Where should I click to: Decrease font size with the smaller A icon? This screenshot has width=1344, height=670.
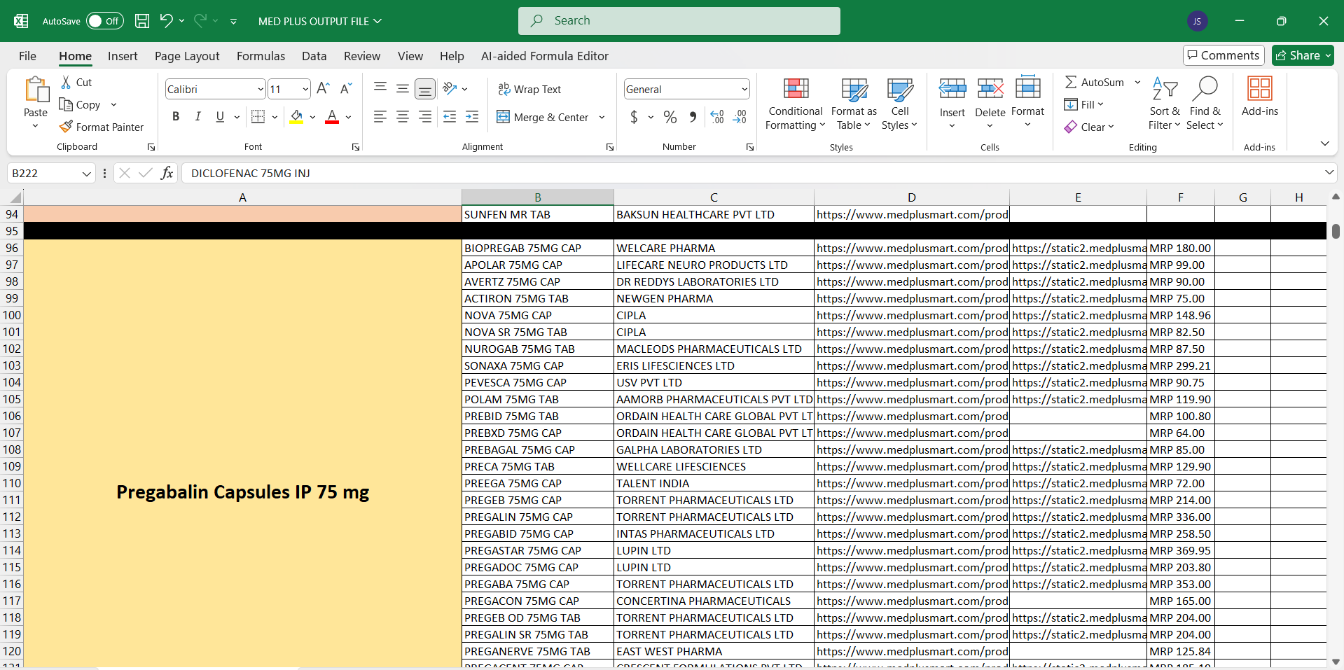(x=346, y=88)
